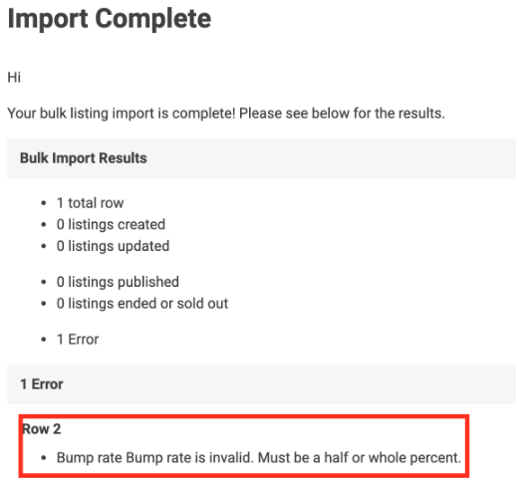The height and width of the screenshot is (485, 522).
Task: Click the word Complete in the title
Action: [153, 19]
